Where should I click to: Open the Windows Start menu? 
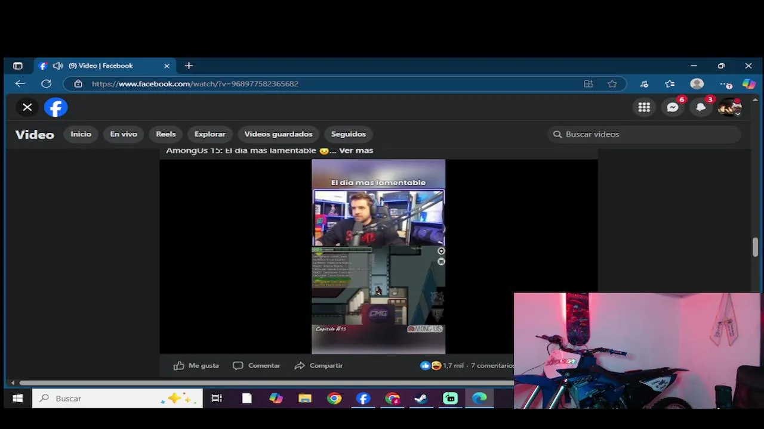pos(17,399)
